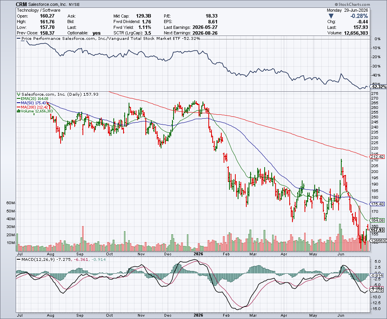
Task: Click the -0.28% percent change
Action: pyautogui.click(x=359, y=16)
